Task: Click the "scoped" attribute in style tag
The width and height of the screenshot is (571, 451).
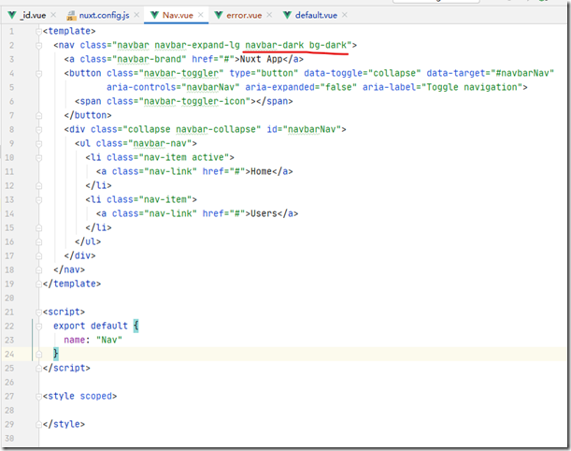Action: pyautogui.click(x=95, y=397)
